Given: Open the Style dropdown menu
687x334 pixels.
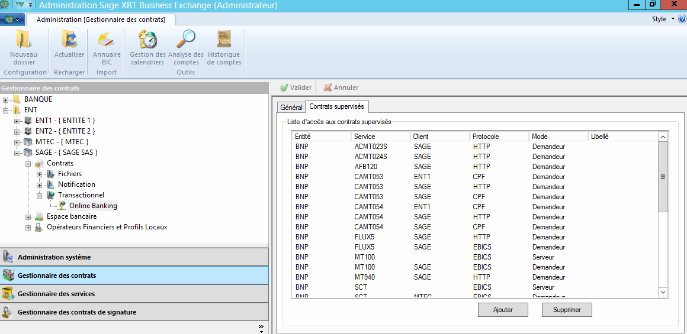Looking at the screenshot, I should click(663, 19).
